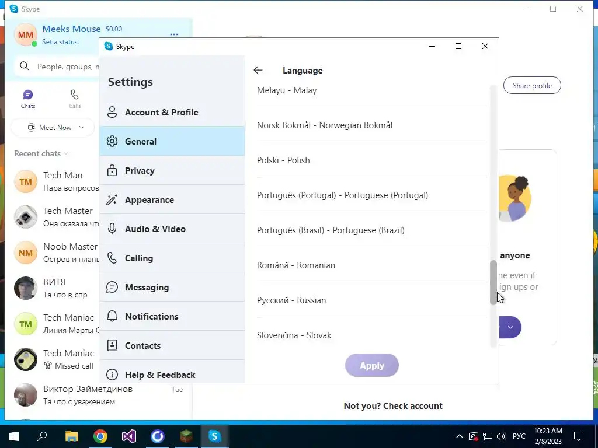
Task: Select the General settings section
Action: (172, 141)
